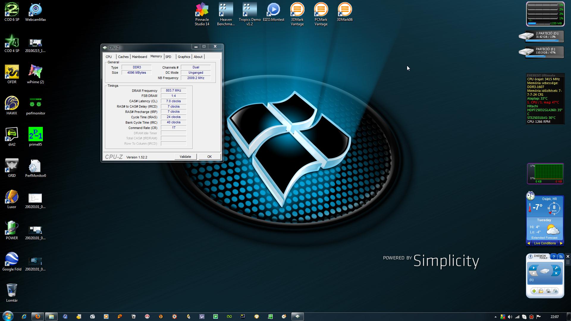Screen dimensions: 571x321
Task: Open the COD 6 SP desktop shortcut
Action: click(12, 12)
